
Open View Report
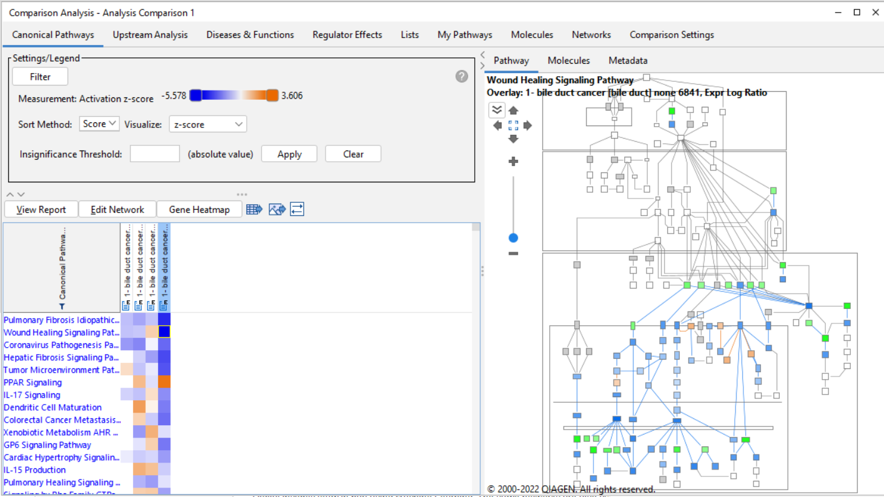point(41,209)
